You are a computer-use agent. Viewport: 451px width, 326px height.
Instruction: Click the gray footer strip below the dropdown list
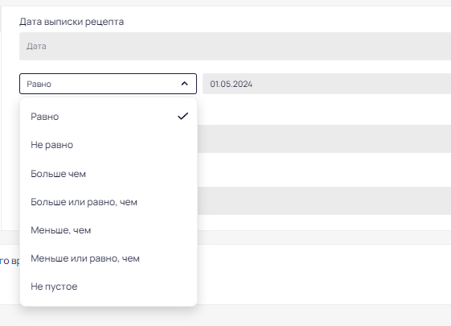[x=225, y=316]
